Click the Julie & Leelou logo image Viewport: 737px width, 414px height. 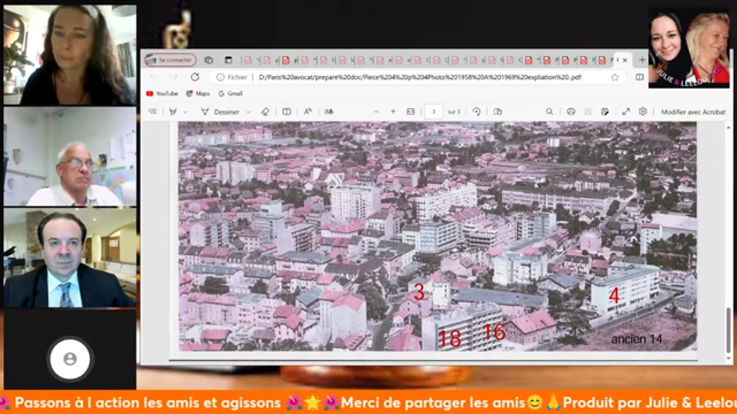[689, 48]
